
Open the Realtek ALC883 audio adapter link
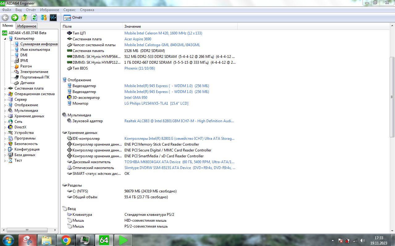point(179,121)
